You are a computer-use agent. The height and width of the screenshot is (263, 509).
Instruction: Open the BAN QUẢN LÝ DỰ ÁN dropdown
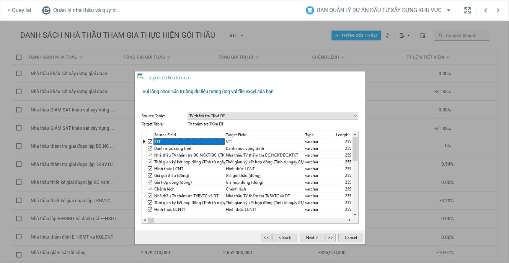pyautogui.click(x=449, y=10)
